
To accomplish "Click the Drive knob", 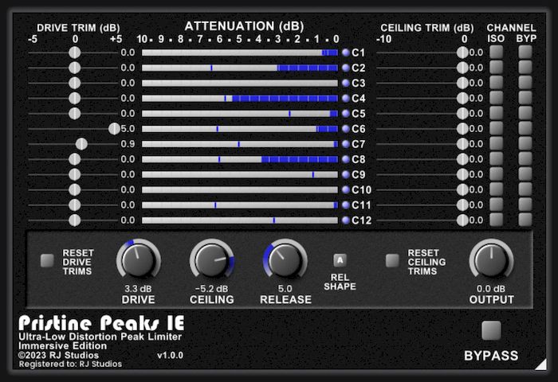I will [x=139, y=259].
